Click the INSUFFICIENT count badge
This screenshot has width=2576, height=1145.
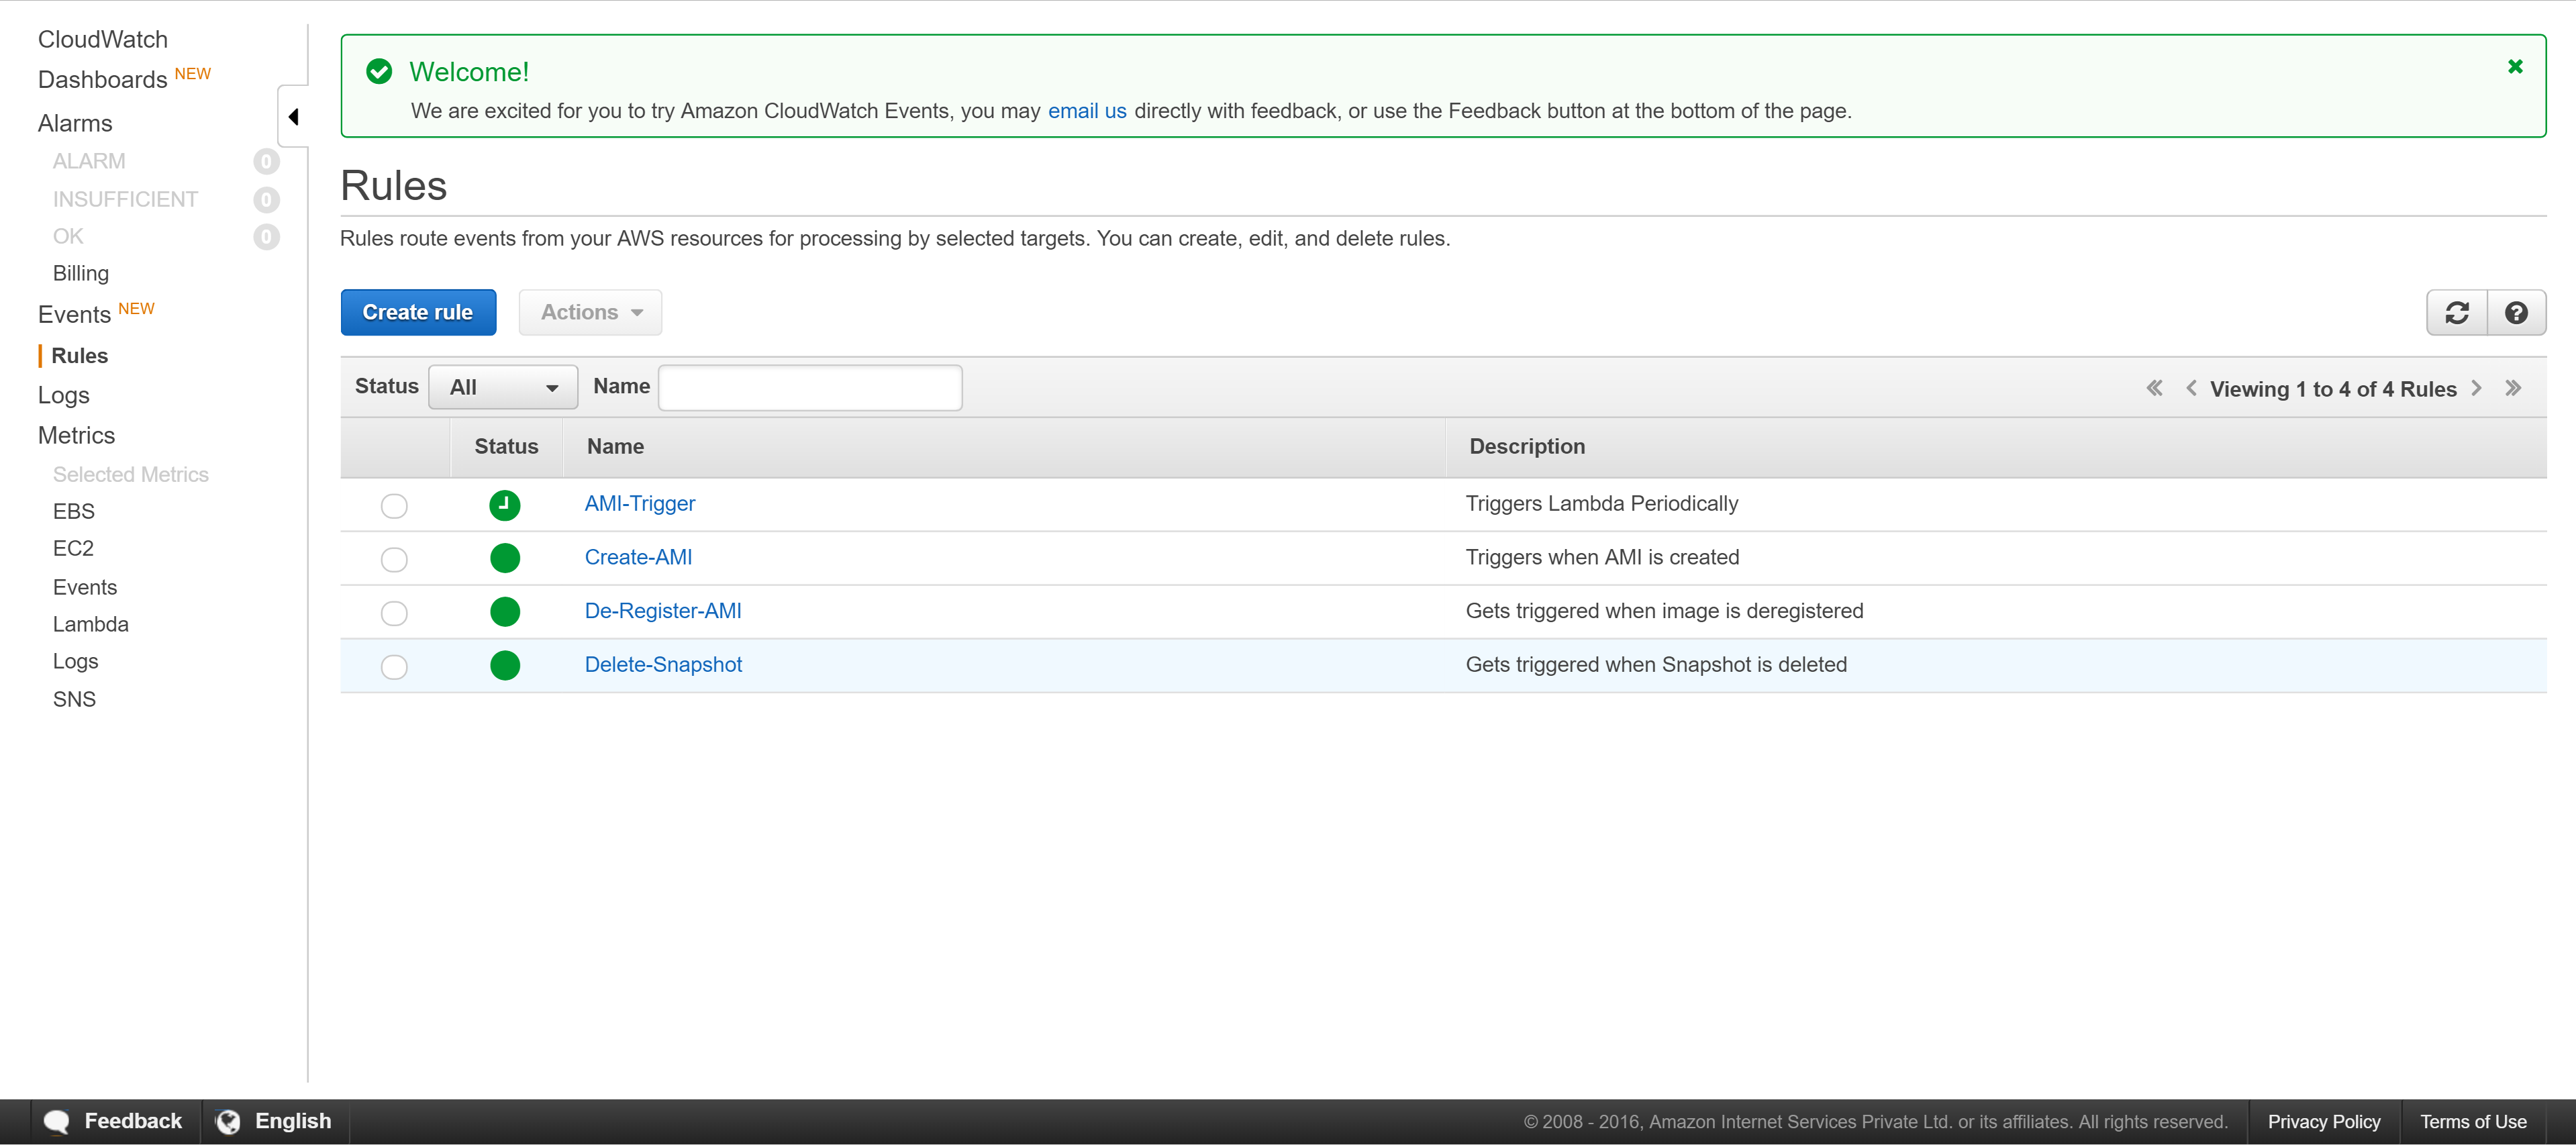click(x=266, y=200)
